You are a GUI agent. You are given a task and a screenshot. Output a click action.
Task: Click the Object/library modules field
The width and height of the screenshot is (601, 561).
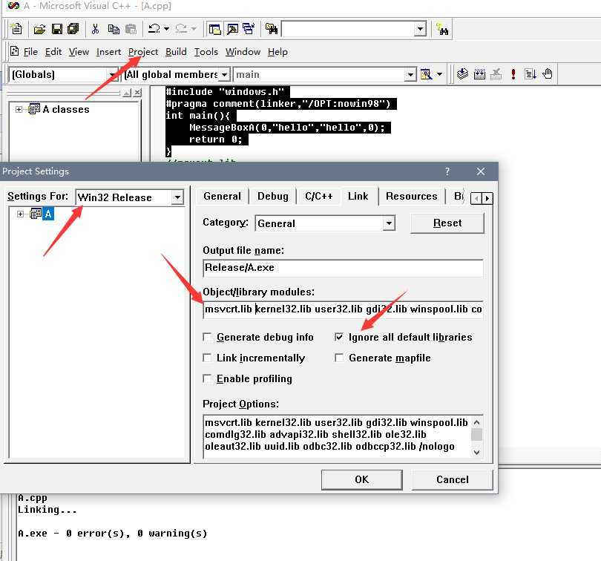coord(343,309)
